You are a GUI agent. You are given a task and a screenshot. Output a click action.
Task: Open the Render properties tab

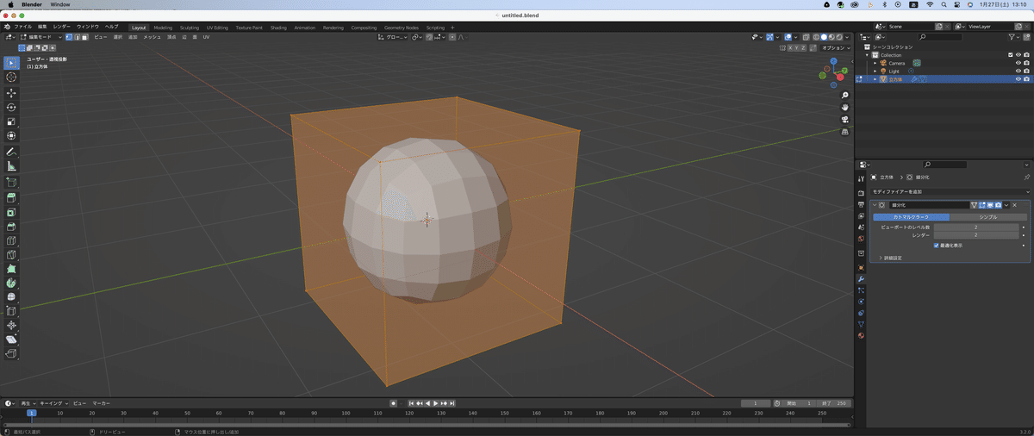(861, 194)
